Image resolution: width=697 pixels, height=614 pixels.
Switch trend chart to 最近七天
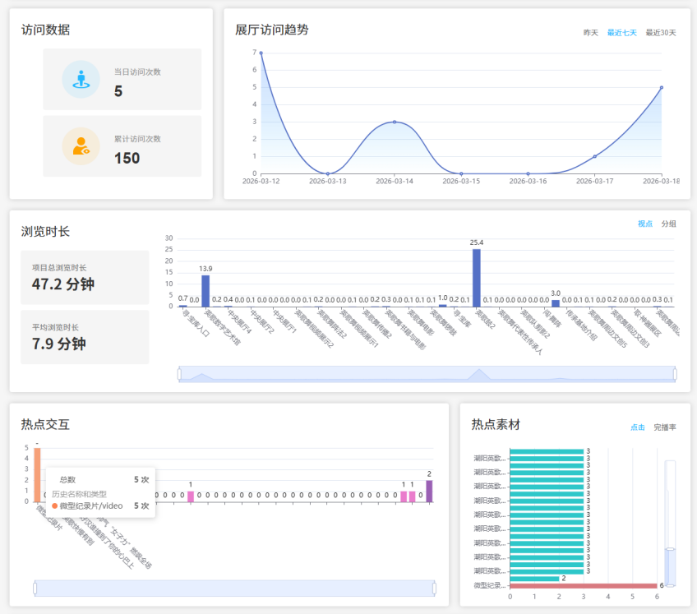(x=621, y=33)
